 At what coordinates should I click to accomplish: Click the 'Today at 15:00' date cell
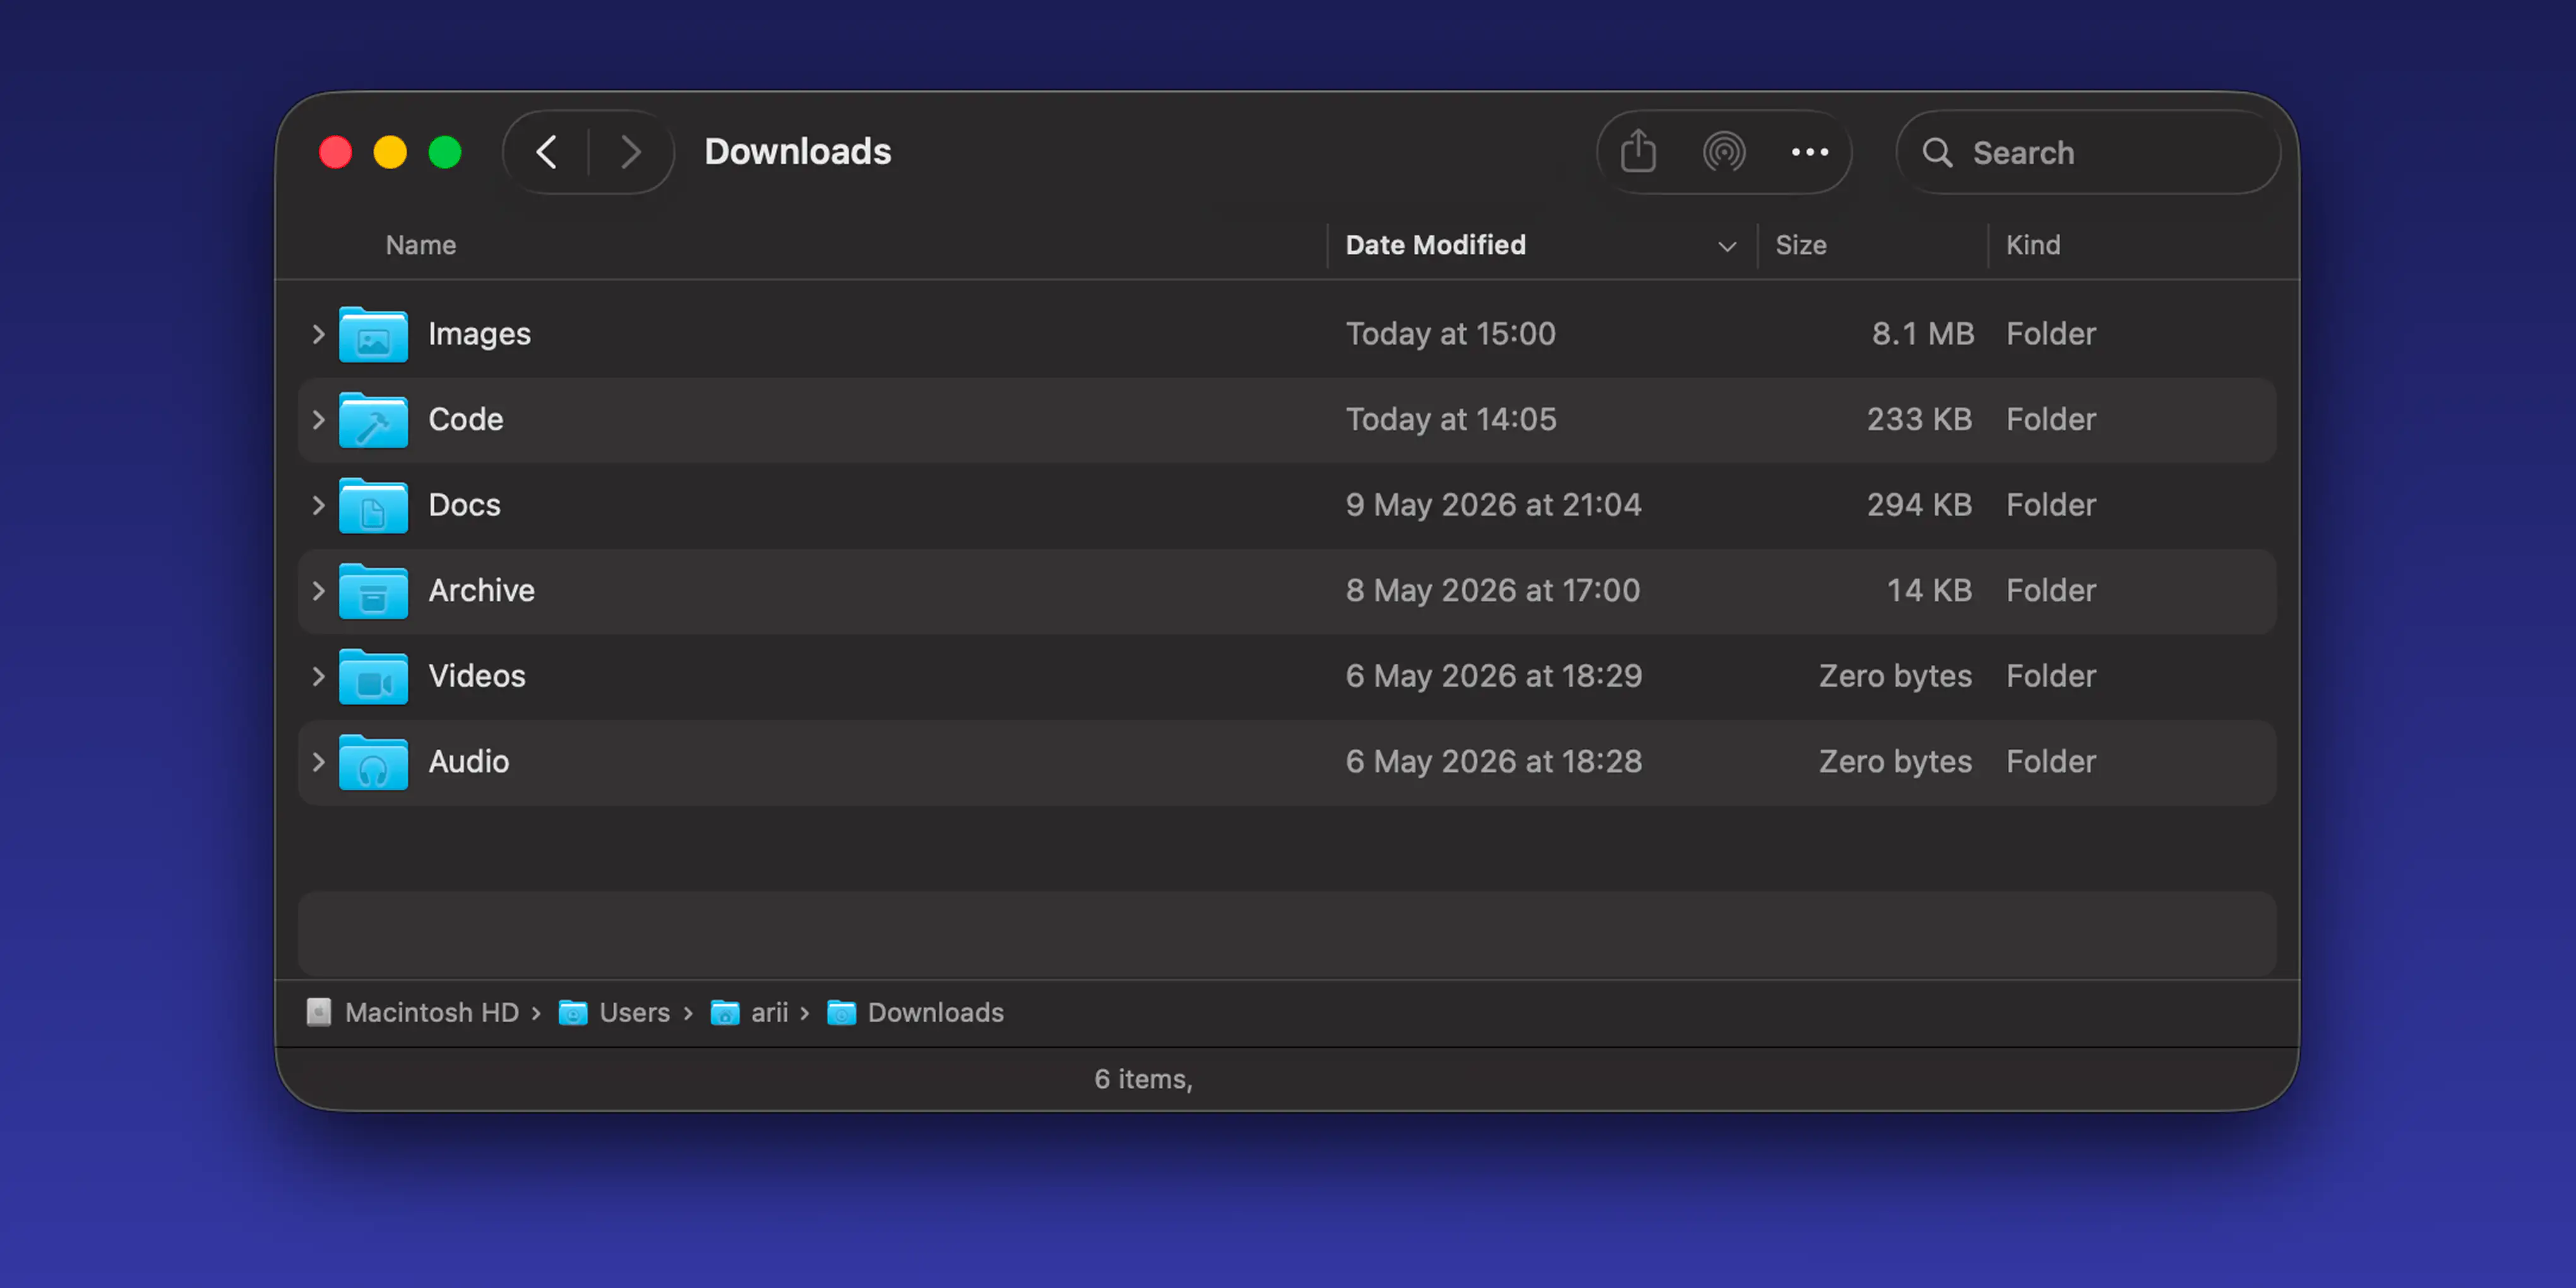click(1450, 334)
